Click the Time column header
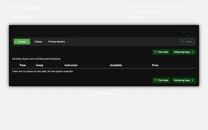This screenshot has width=208, height=130. point(22,65)
